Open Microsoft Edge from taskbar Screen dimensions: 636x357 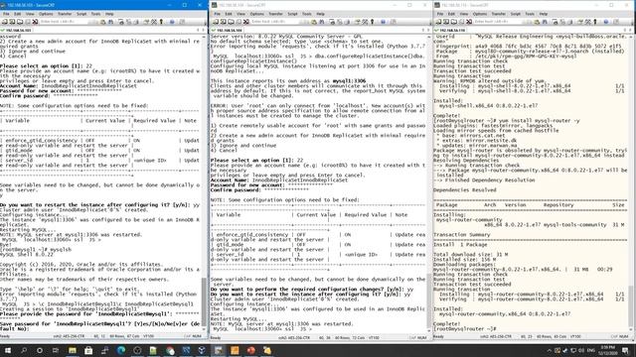tap(121, 350)
